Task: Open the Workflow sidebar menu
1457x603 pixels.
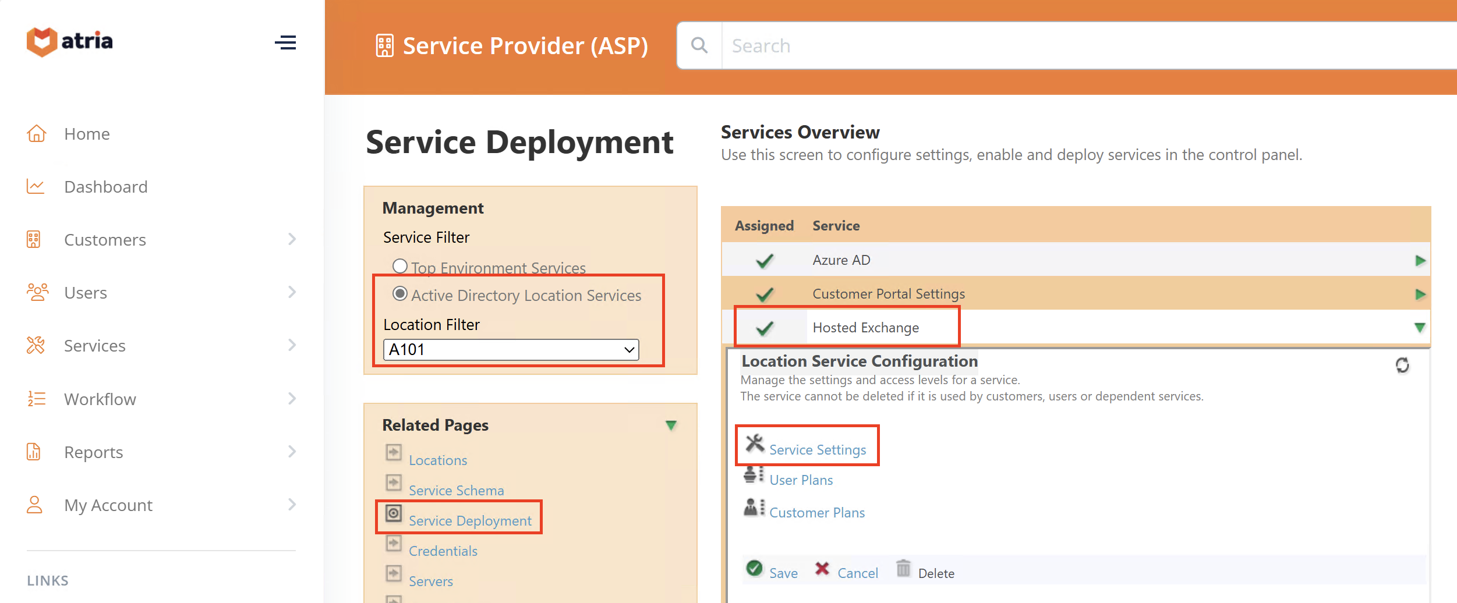Action: (x=100, y=399)
